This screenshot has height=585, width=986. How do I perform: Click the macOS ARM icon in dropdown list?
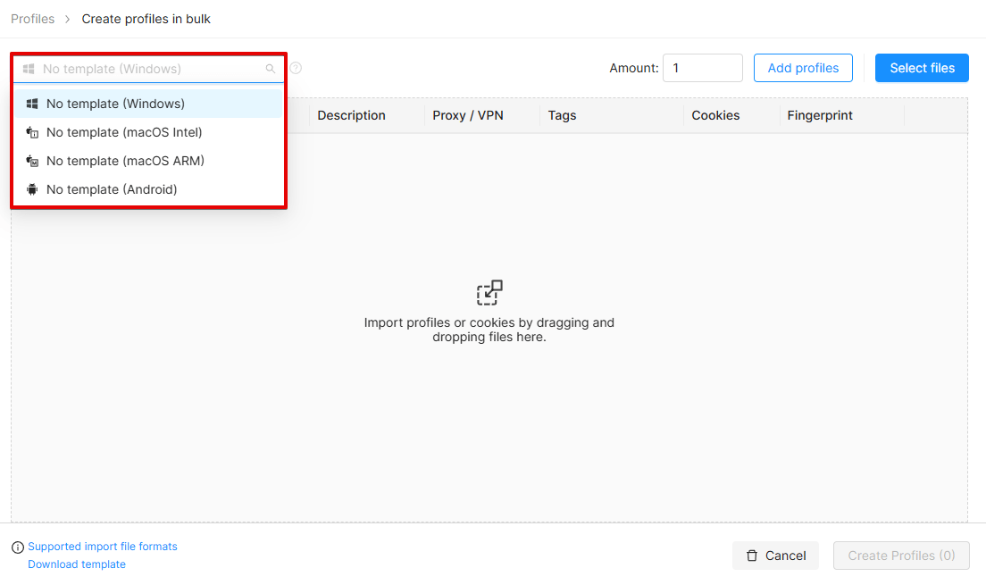32,161
